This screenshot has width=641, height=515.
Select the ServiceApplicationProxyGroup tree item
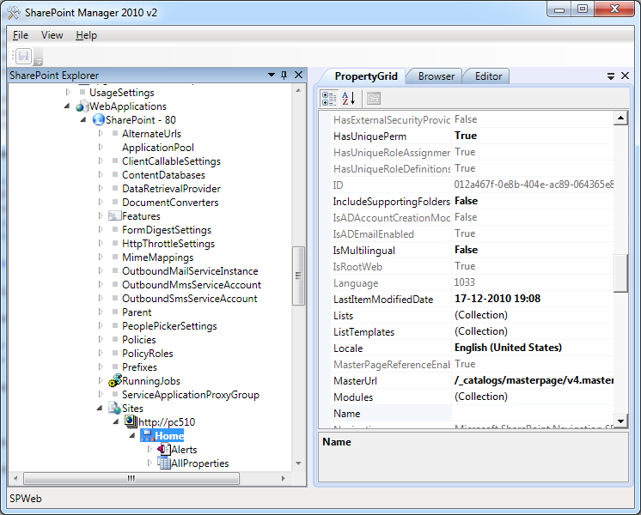[191, 395]
